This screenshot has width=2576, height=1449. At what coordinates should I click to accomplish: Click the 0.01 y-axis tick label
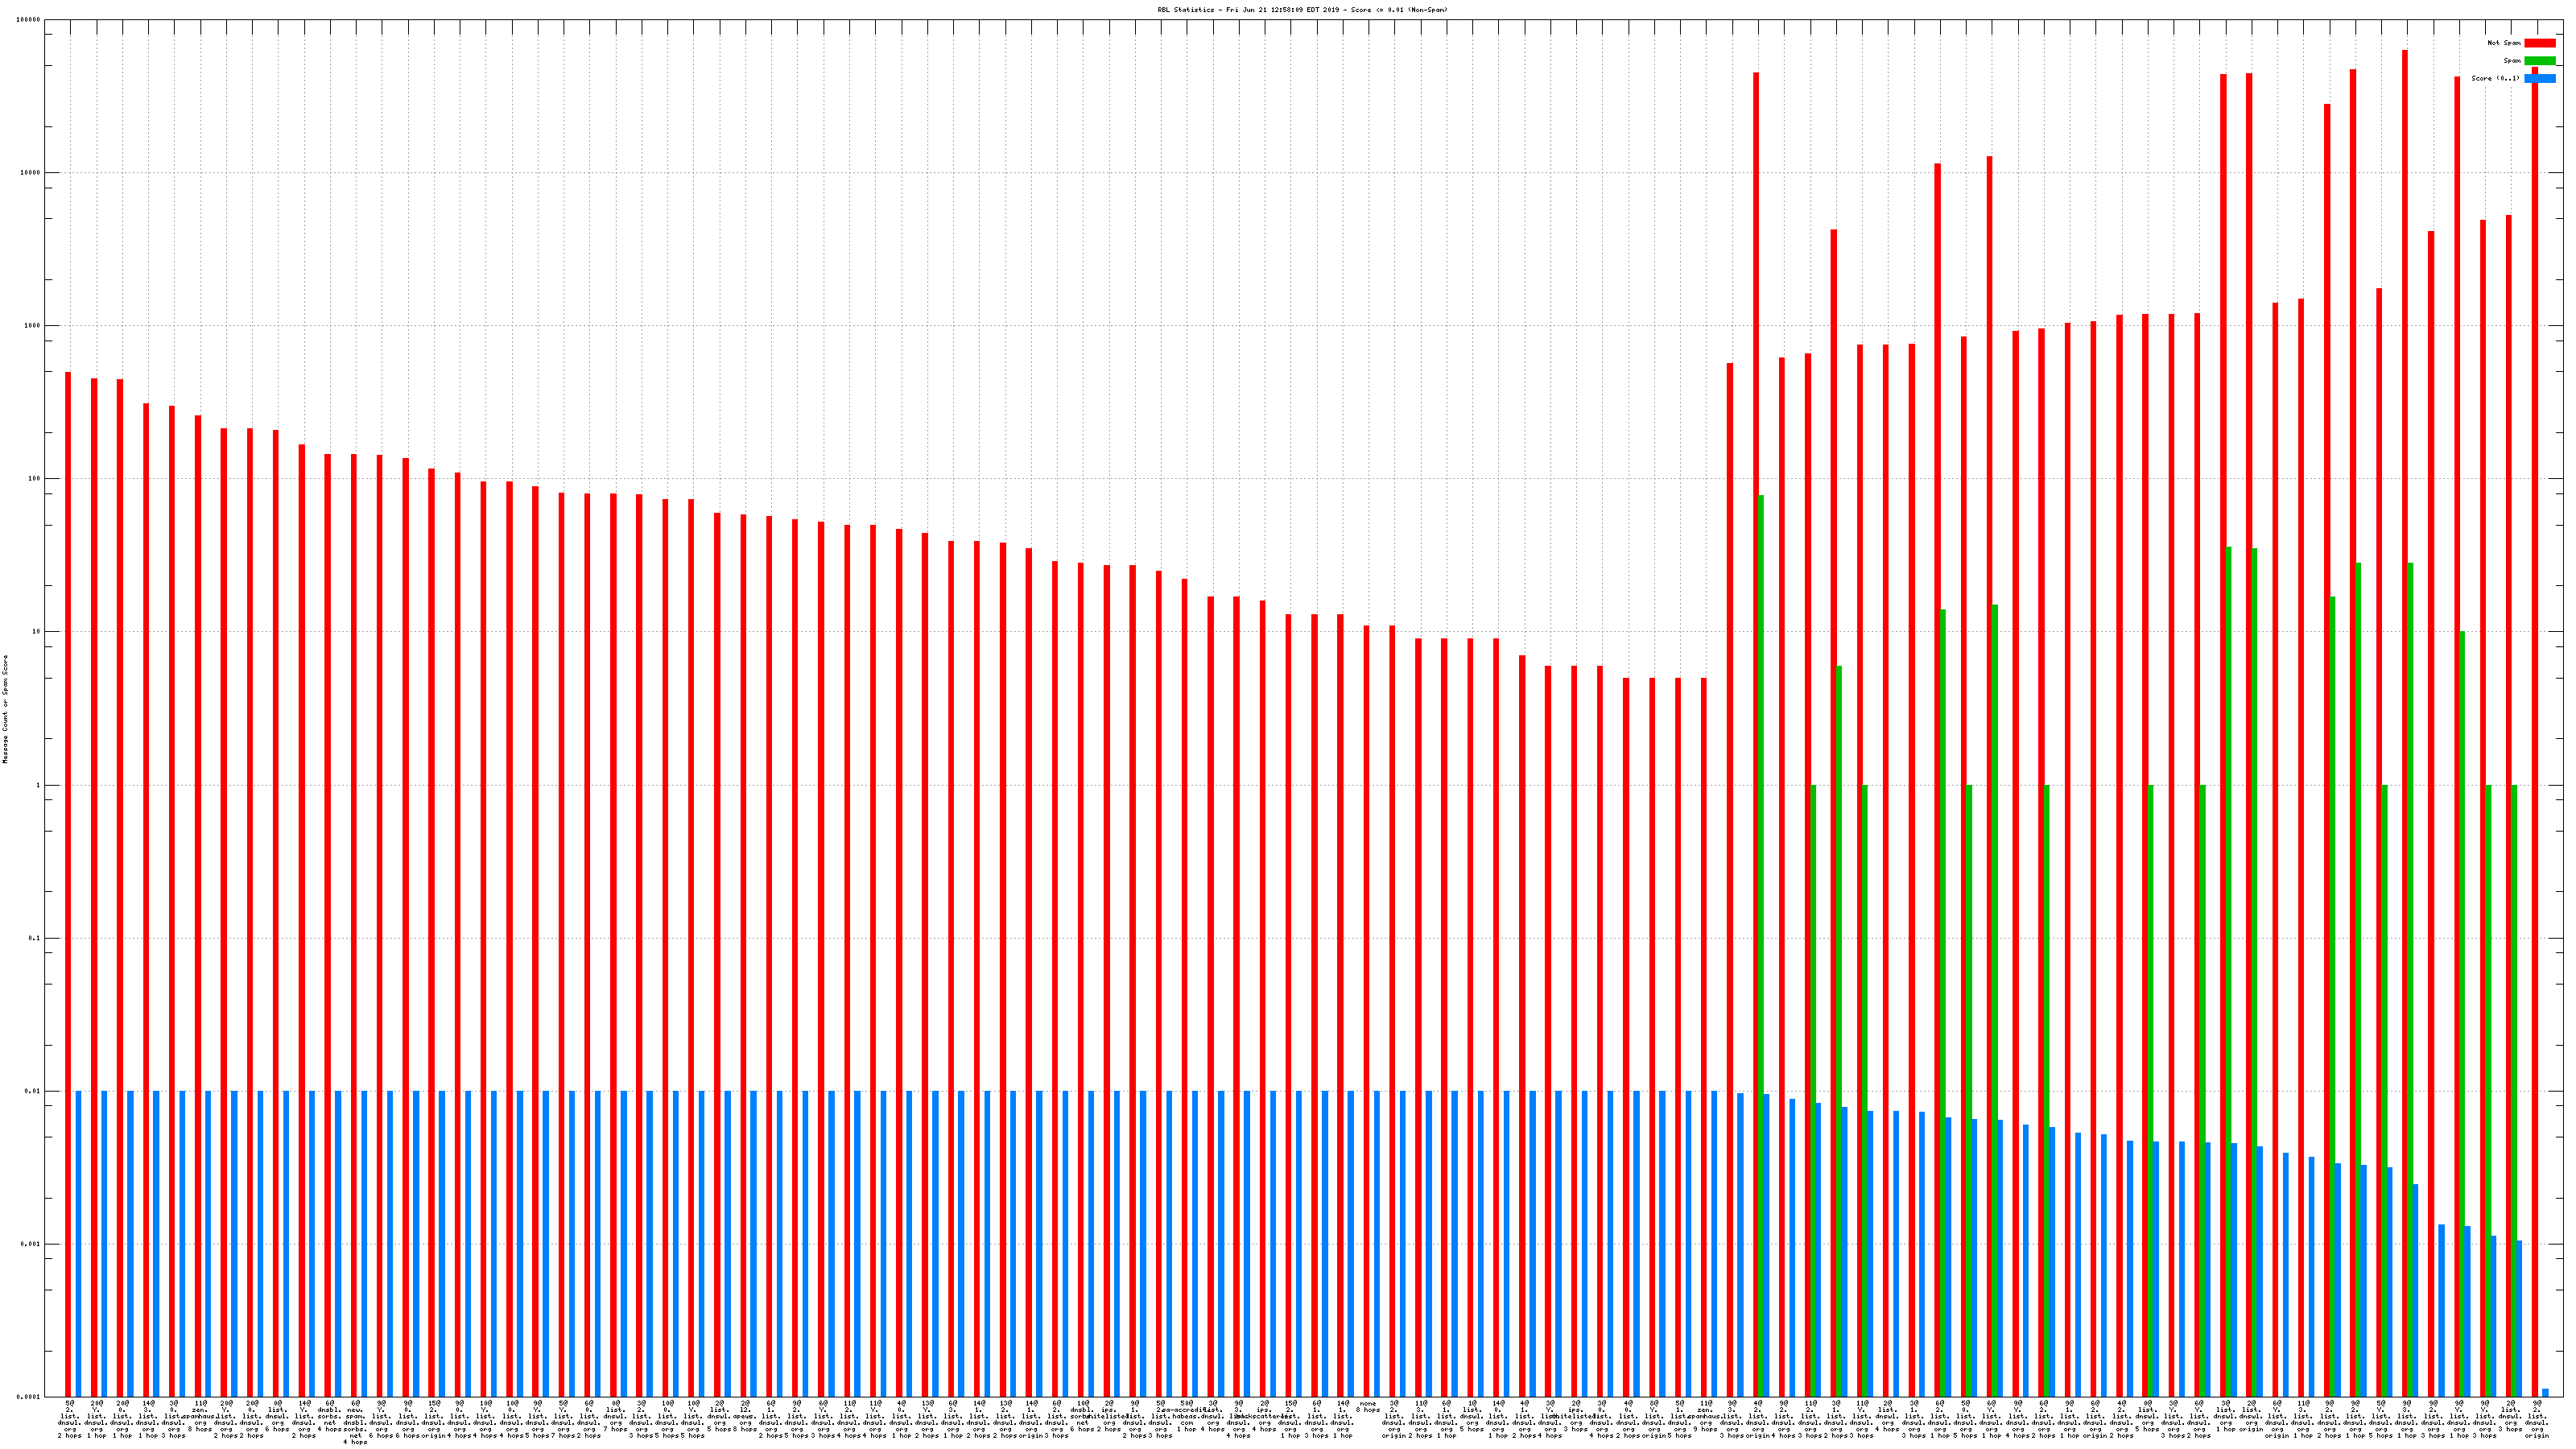(33, 1092)
